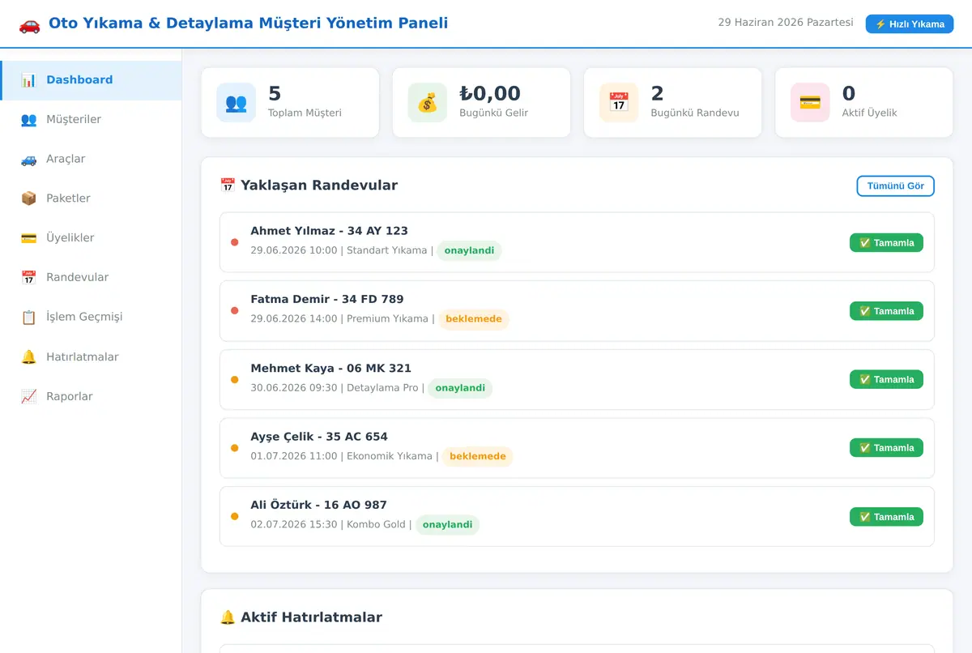This screenshot has height=653, width=972.
Task: Start a Hızlı Yıkama
Action: click(910, 24)
